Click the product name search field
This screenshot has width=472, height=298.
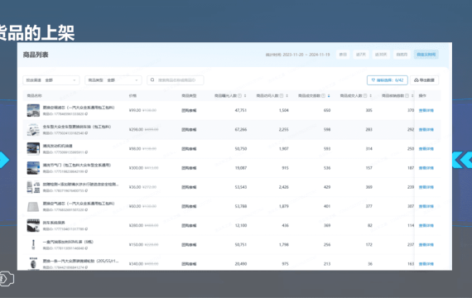point(176,80)
